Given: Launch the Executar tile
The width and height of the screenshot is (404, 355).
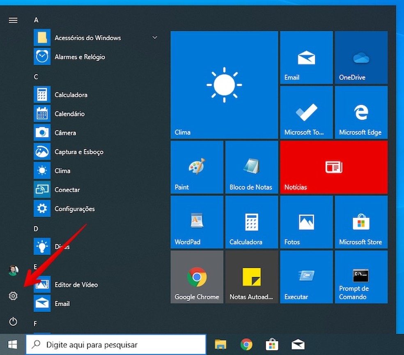Looking at the screenshot, I should pyautogui.click(x=306, y=277).
